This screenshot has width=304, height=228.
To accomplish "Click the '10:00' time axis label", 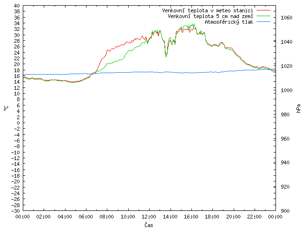I will point(128,217).
